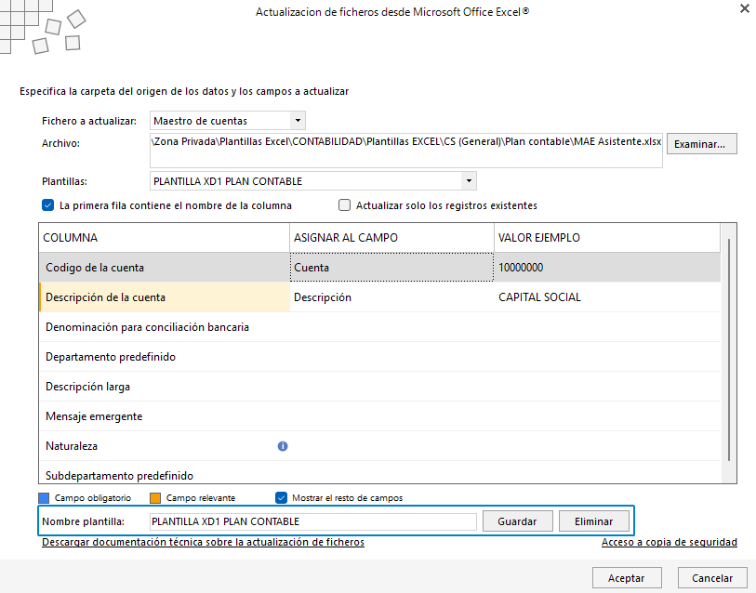The image size is (756, 593).
Task: Enable 'Actualizar solo los registros existentes'
Action: [344, 205]
